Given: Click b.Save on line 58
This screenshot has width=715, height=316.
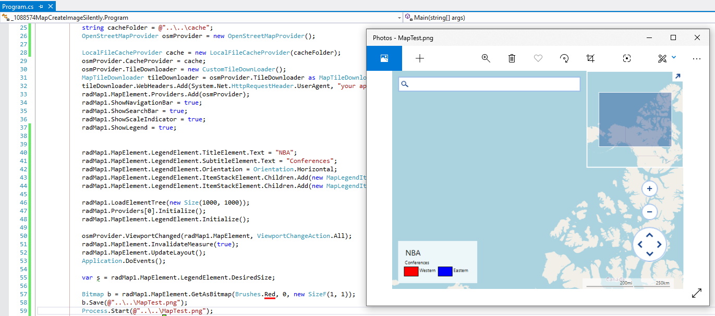Looking at the screenshot, I should (94, 302).
